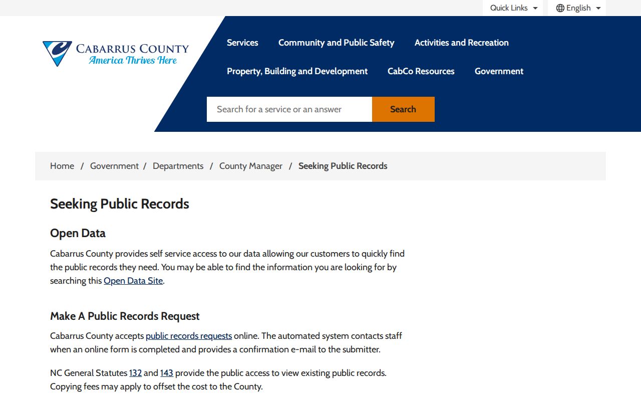Open the Open Data Site link
The width and height of the screenshot is (641, 401).
(133, 281)
